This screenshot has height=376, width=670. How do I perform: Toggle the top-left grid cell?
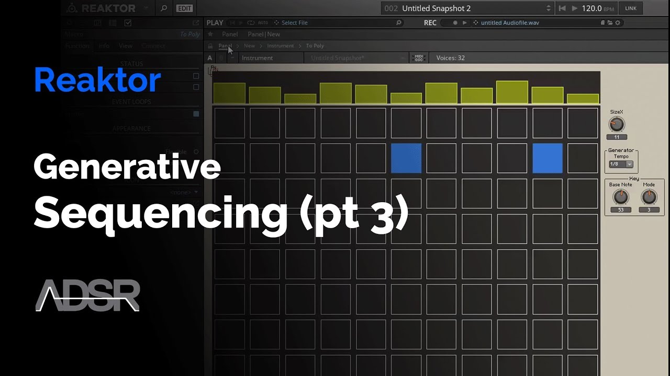point(229,123)
